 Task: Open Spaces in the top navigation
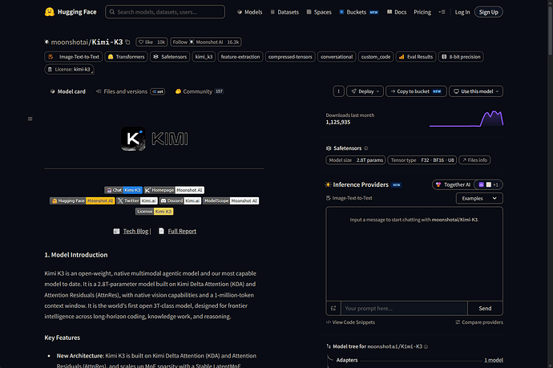click(319, 12)
